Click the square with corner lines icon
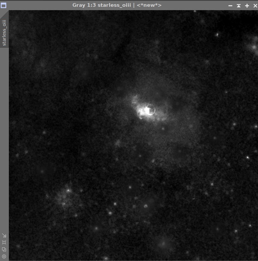The height and width of the screenshot is (261, 258). pyautogui.click(x=4, y=242)
